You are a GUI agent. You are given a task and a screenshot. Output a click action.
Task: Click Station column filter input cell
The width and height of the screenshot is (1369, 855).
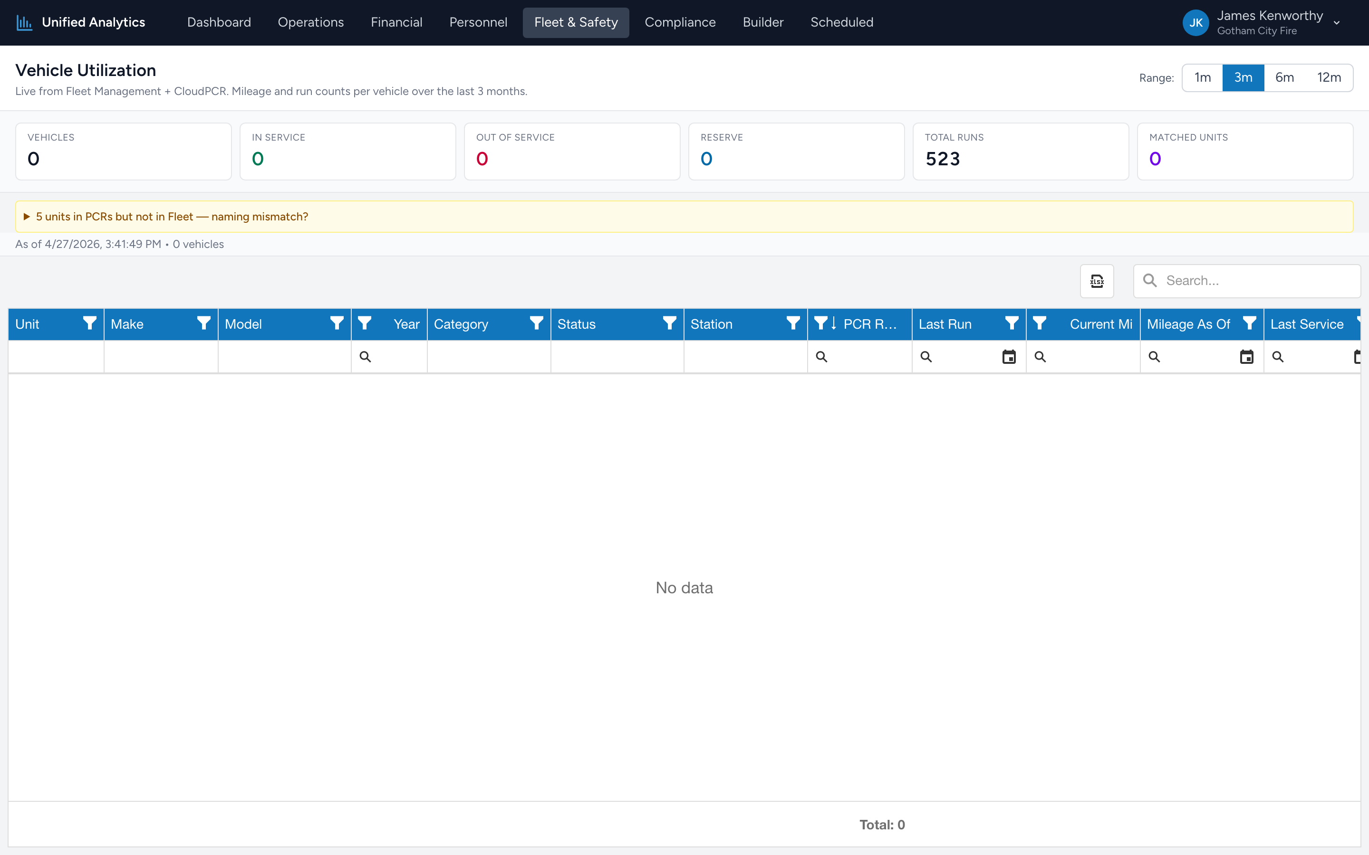point(746,357)
